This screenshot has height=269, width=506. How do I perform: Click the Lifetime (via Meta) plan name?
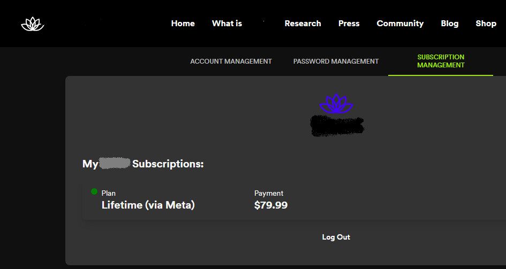(148, 205)
